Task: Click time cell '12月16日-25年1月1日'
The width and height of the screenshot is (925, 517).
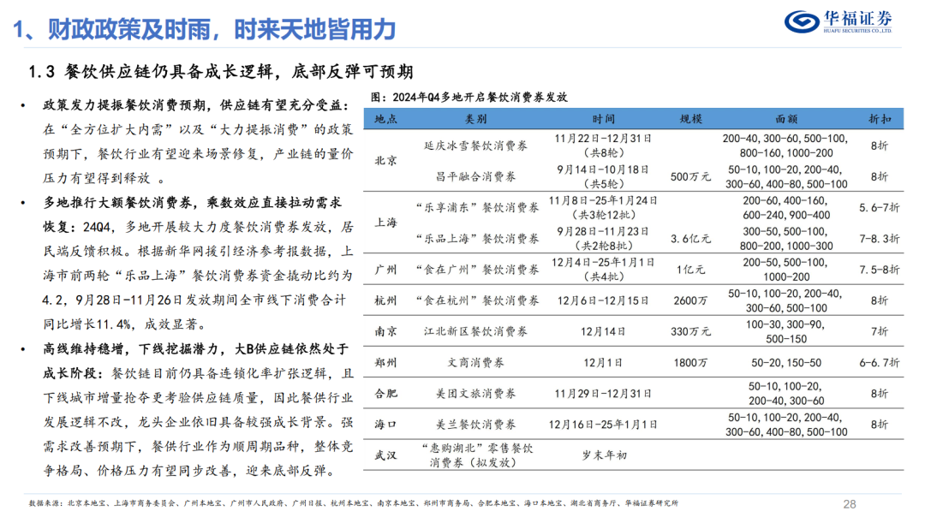Action: click(x=603, y=425)
